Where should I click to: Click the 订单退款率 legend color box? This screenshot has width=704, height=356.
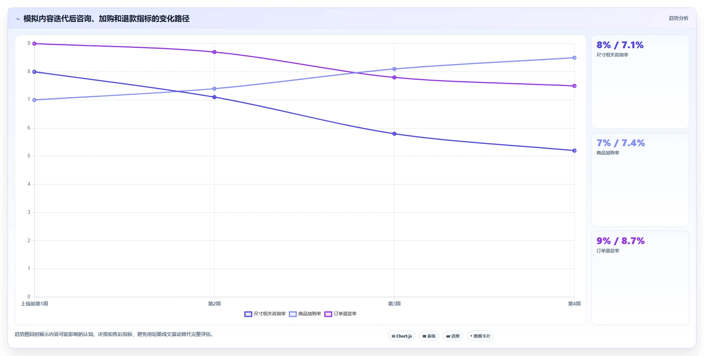pyautogui.click(x=328, y=314)
